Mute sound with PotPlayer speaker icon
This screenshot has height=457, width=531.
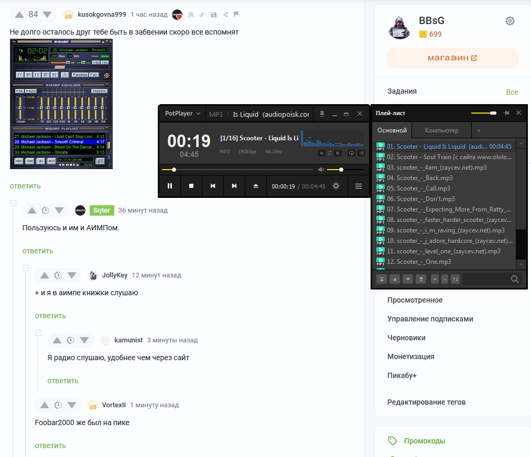point(321,170)
